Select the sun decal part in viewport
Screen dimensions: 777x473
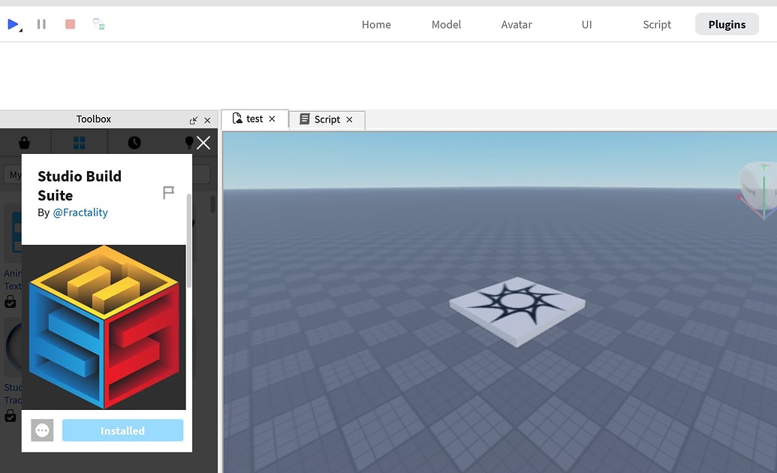click(516, 312)
